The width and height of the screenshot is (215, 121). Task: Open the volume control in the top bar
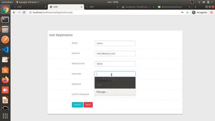click(x=204, y=2)
